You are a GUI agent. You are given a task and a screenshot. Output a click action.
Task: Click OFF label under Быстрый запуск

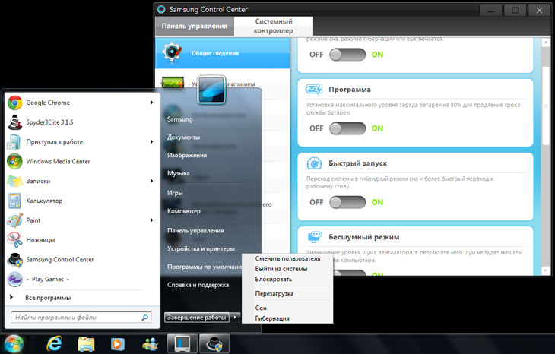point(316,202)
